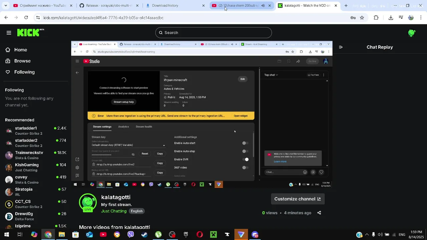Open Chrome extensions puzzle icon
This screenshot has width=427, height=240.
(376, 18)
